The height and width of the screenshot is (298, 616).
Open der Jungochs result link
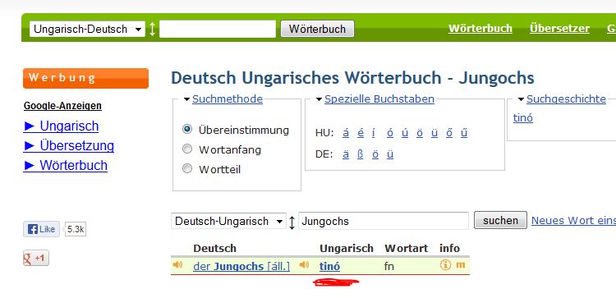point(241,266)
